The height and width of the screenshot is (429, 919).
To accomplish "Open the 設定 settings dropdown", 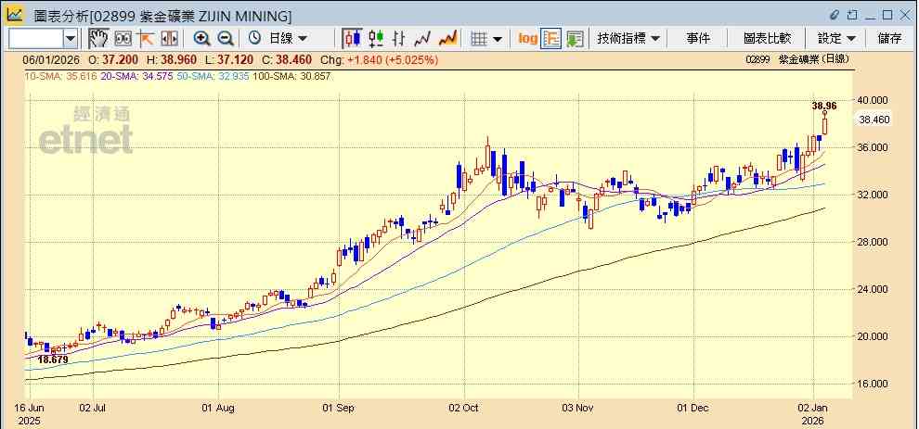I will pos(836,39).
